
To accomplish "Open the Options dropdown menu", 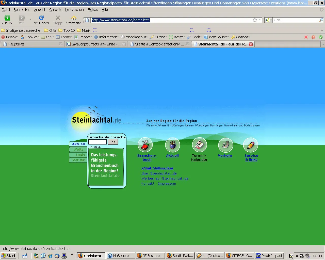I will tap(240, 37).
